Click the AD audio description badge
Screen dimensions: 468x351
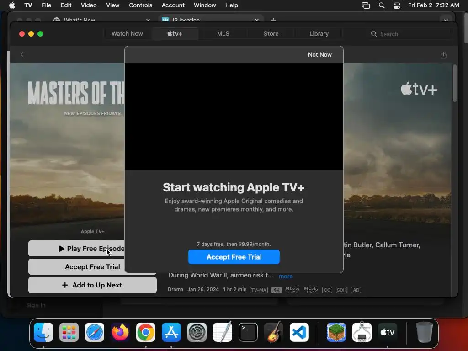356,290
